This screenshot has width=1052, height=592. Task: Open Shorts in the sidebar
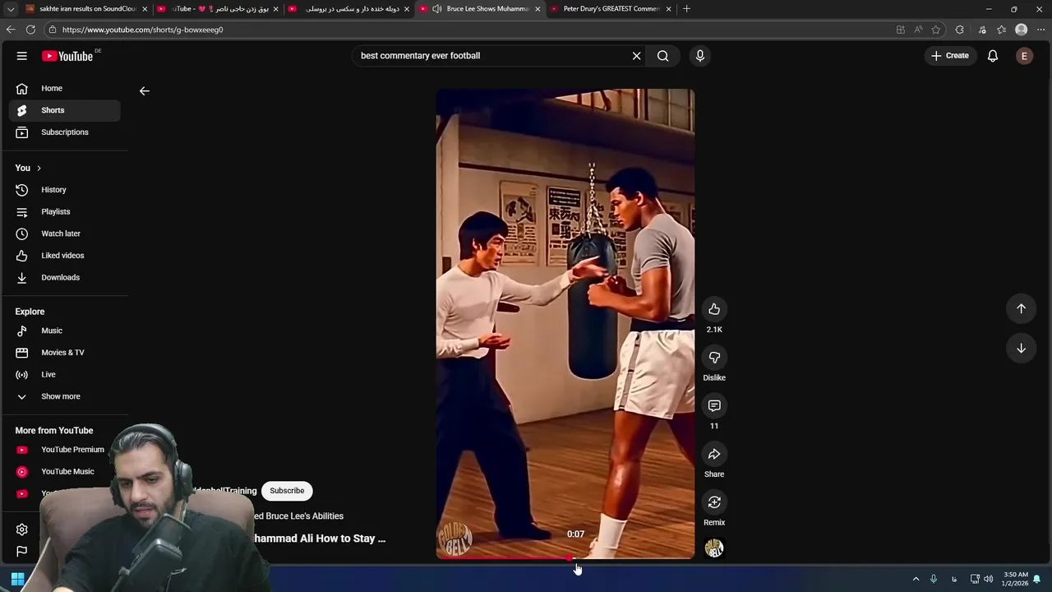(65, 110)
